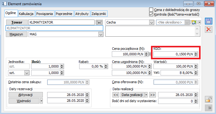Click the Data realizacji button
This screenshot has width=216, height=114.
pos(132,95)
